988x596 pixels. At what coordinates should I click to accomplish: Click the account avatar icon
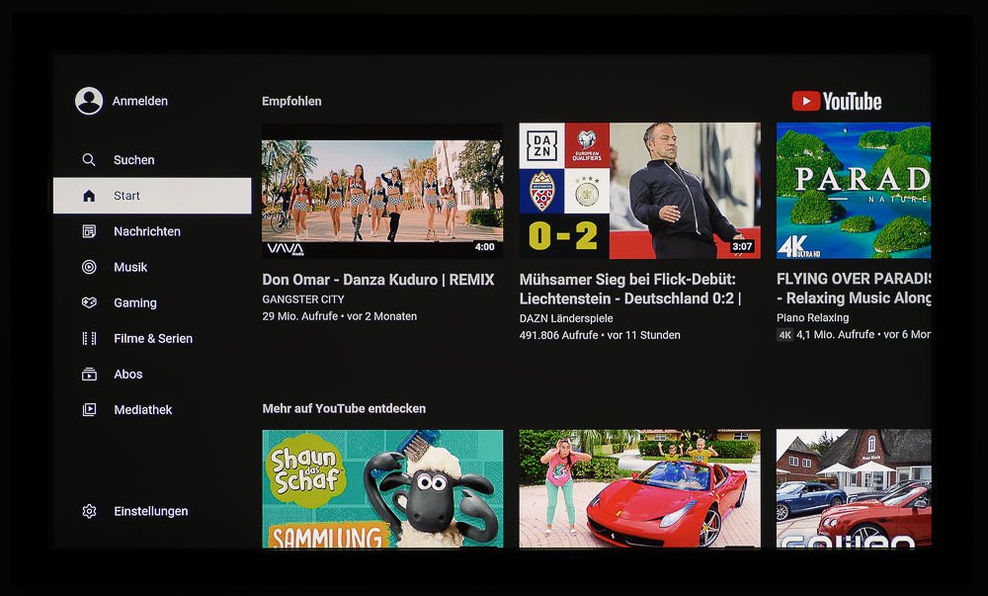pyautogui.click(x=89, y=101)
